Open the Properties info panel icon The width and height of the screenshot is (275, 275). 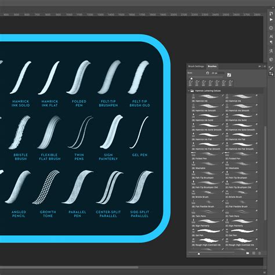(271, 28)
